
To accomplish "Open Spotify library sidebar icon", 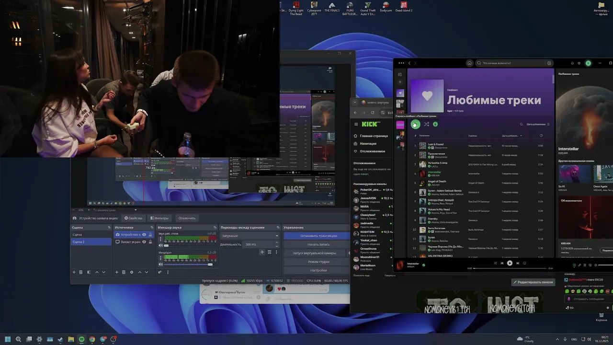I will click(x=400, y=74).
